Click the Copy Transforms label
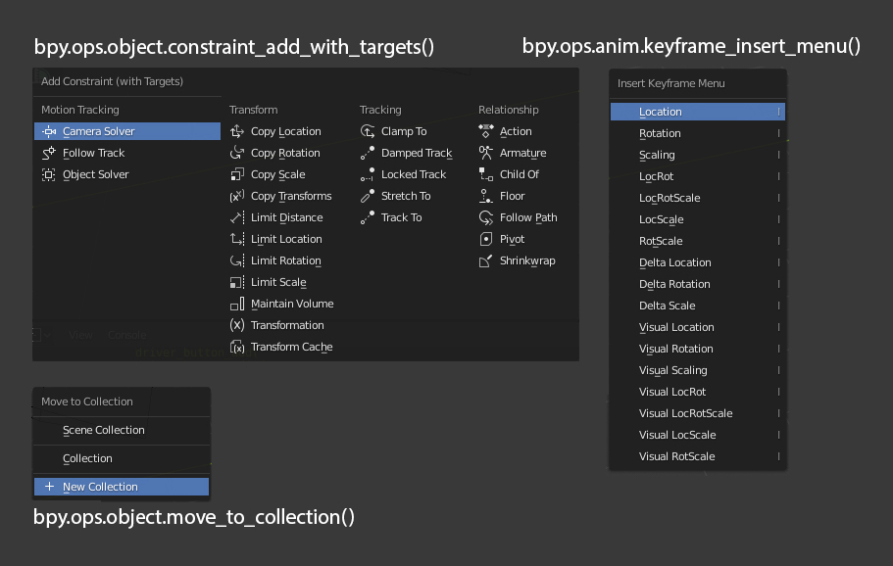This screenshot has width=893, height=566. (291, 196)
